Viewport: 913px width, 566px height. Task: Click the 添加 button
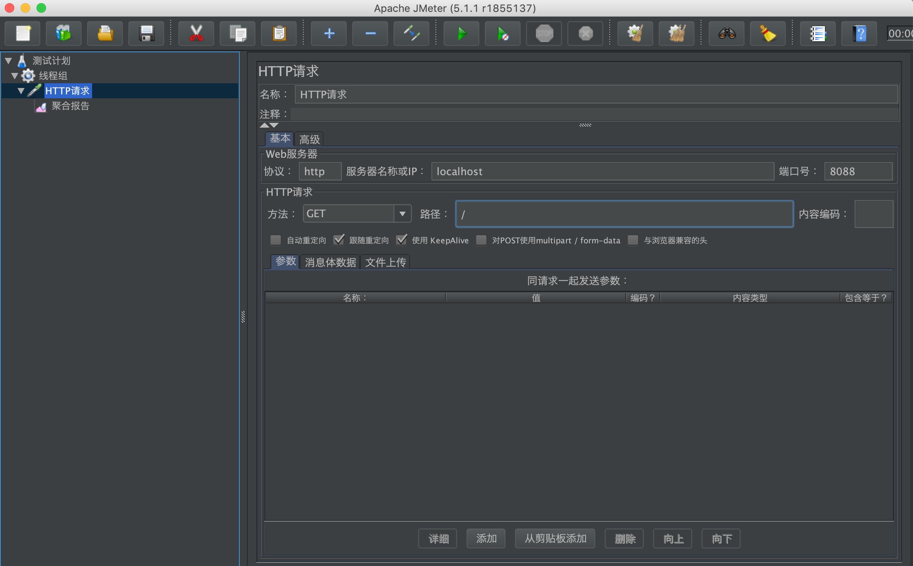click(x=486, y=538)
